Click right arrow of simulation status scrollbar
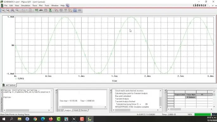The width and height of the screenshot is (217, 122). click(105, 107)
